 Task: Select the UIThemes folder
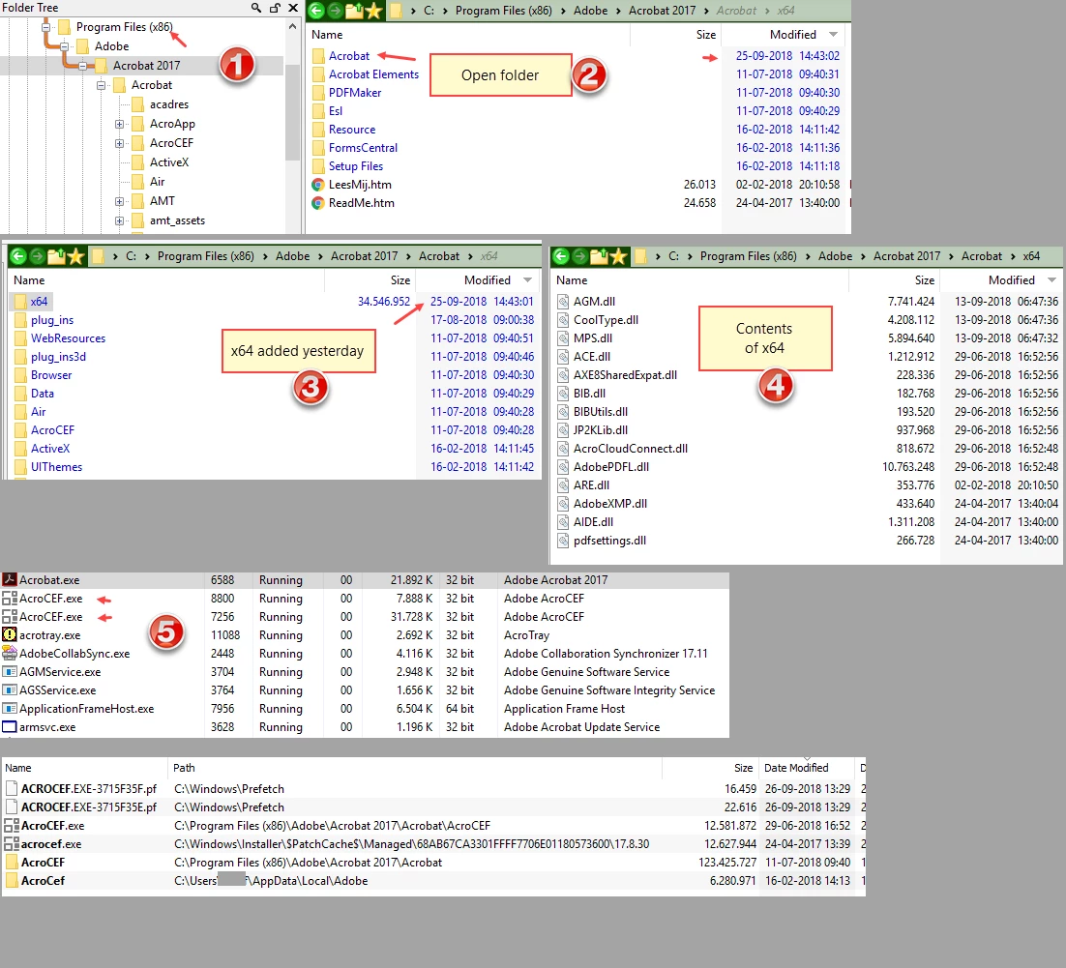click(56, 467)
